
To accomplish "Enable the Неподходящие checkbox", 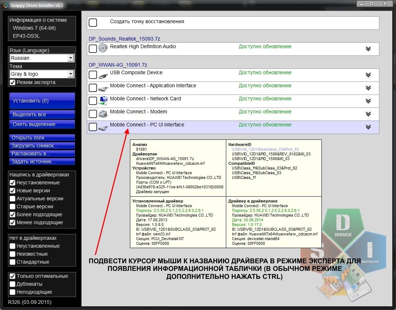I will 12,292.
